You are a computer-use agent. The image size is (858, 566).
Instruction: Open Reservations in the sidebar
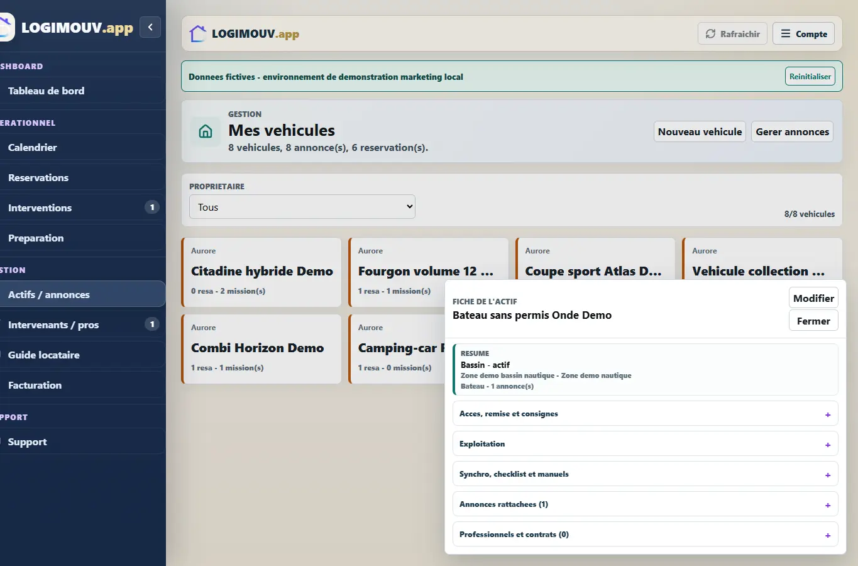[82, 177]
